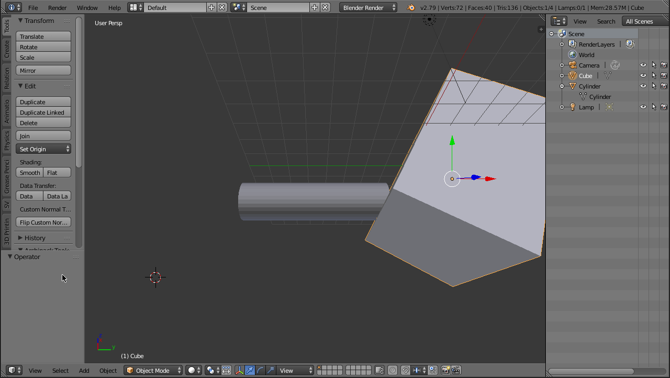Open the Render menu
Image resolution: width=670 pixels, height=378 pixels.
(57, 7)
